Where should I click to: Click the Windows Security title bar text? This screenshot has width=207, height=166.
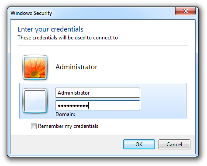click(31, 13)
